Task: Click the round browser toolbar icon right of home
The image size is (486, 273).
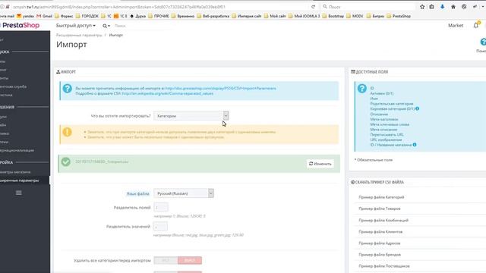Action: pos(464,7)
